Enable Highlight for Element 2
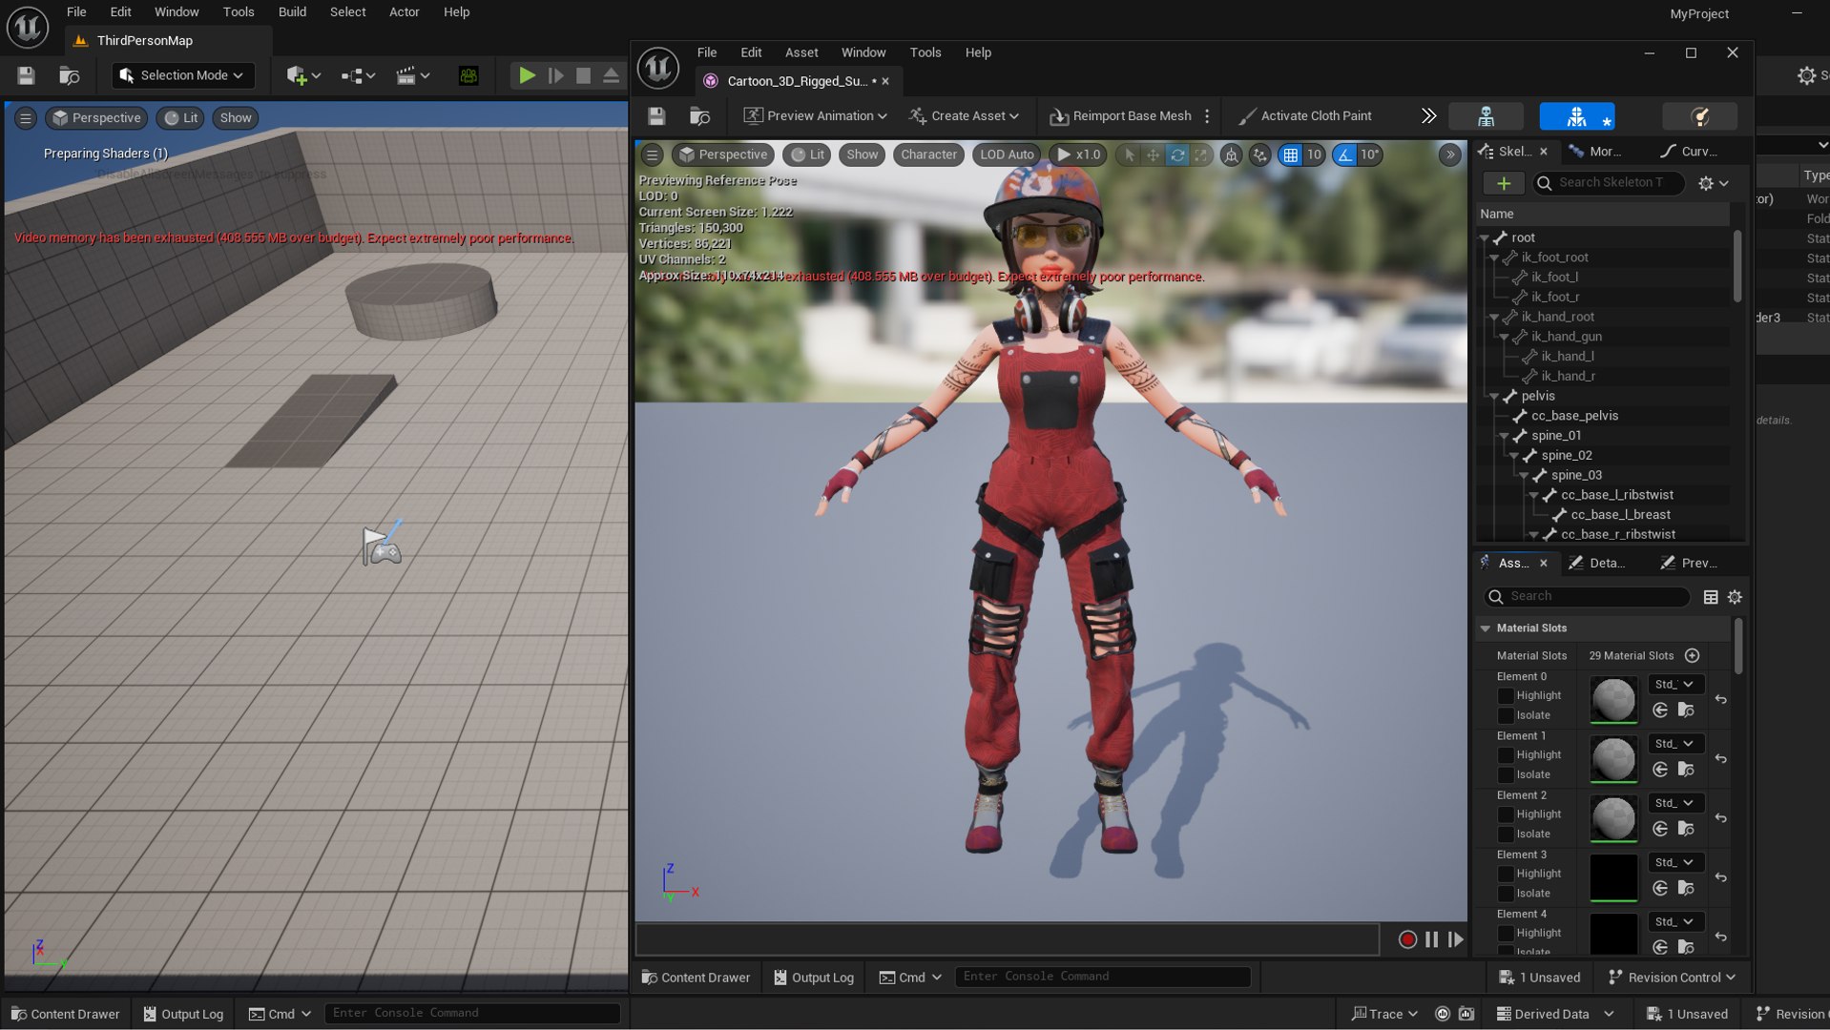The image size is (1830, 1030). [1506, 814]
